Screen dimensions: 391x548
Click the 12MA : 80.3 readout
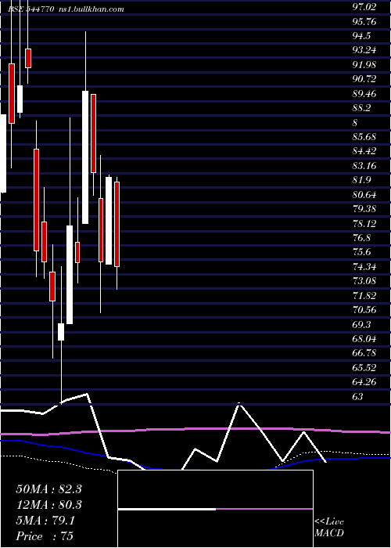48,505
